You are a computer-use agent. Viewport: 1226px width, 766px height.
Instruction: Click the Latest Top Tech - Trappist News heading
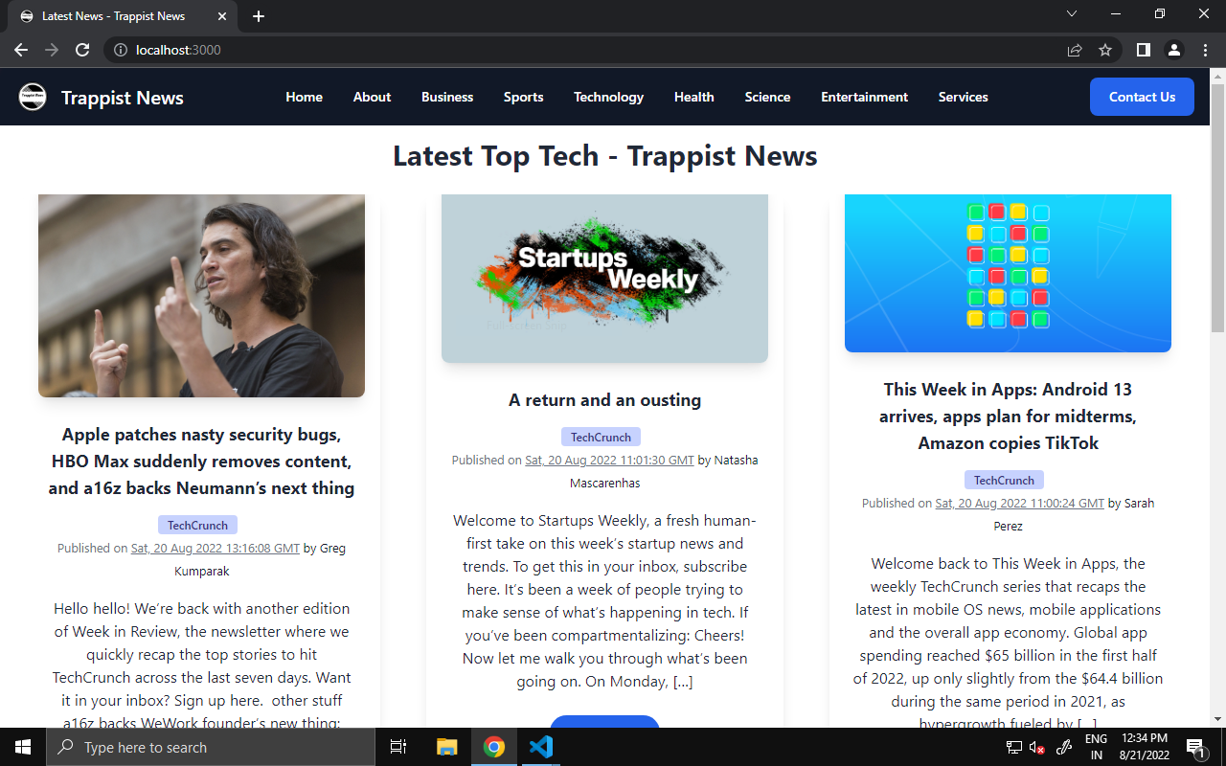[x=604, y=156]
